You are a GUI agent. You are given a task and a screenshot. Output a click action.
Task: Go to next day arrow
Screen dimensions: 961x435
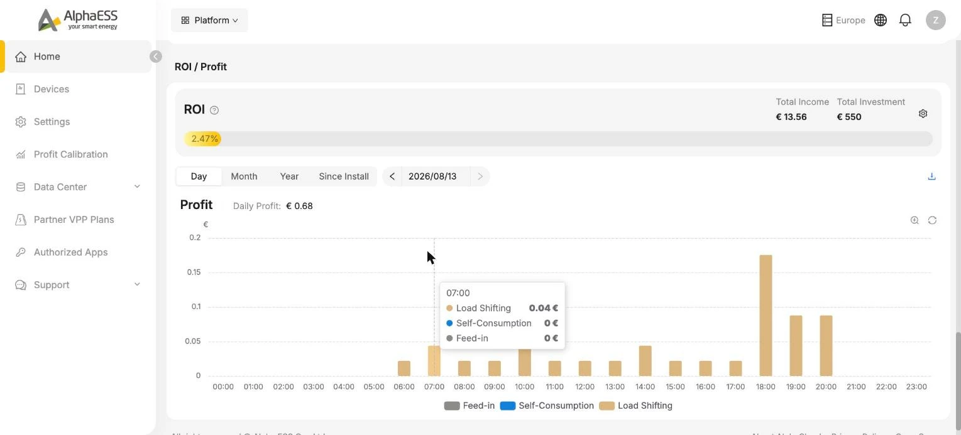(480, 176)
